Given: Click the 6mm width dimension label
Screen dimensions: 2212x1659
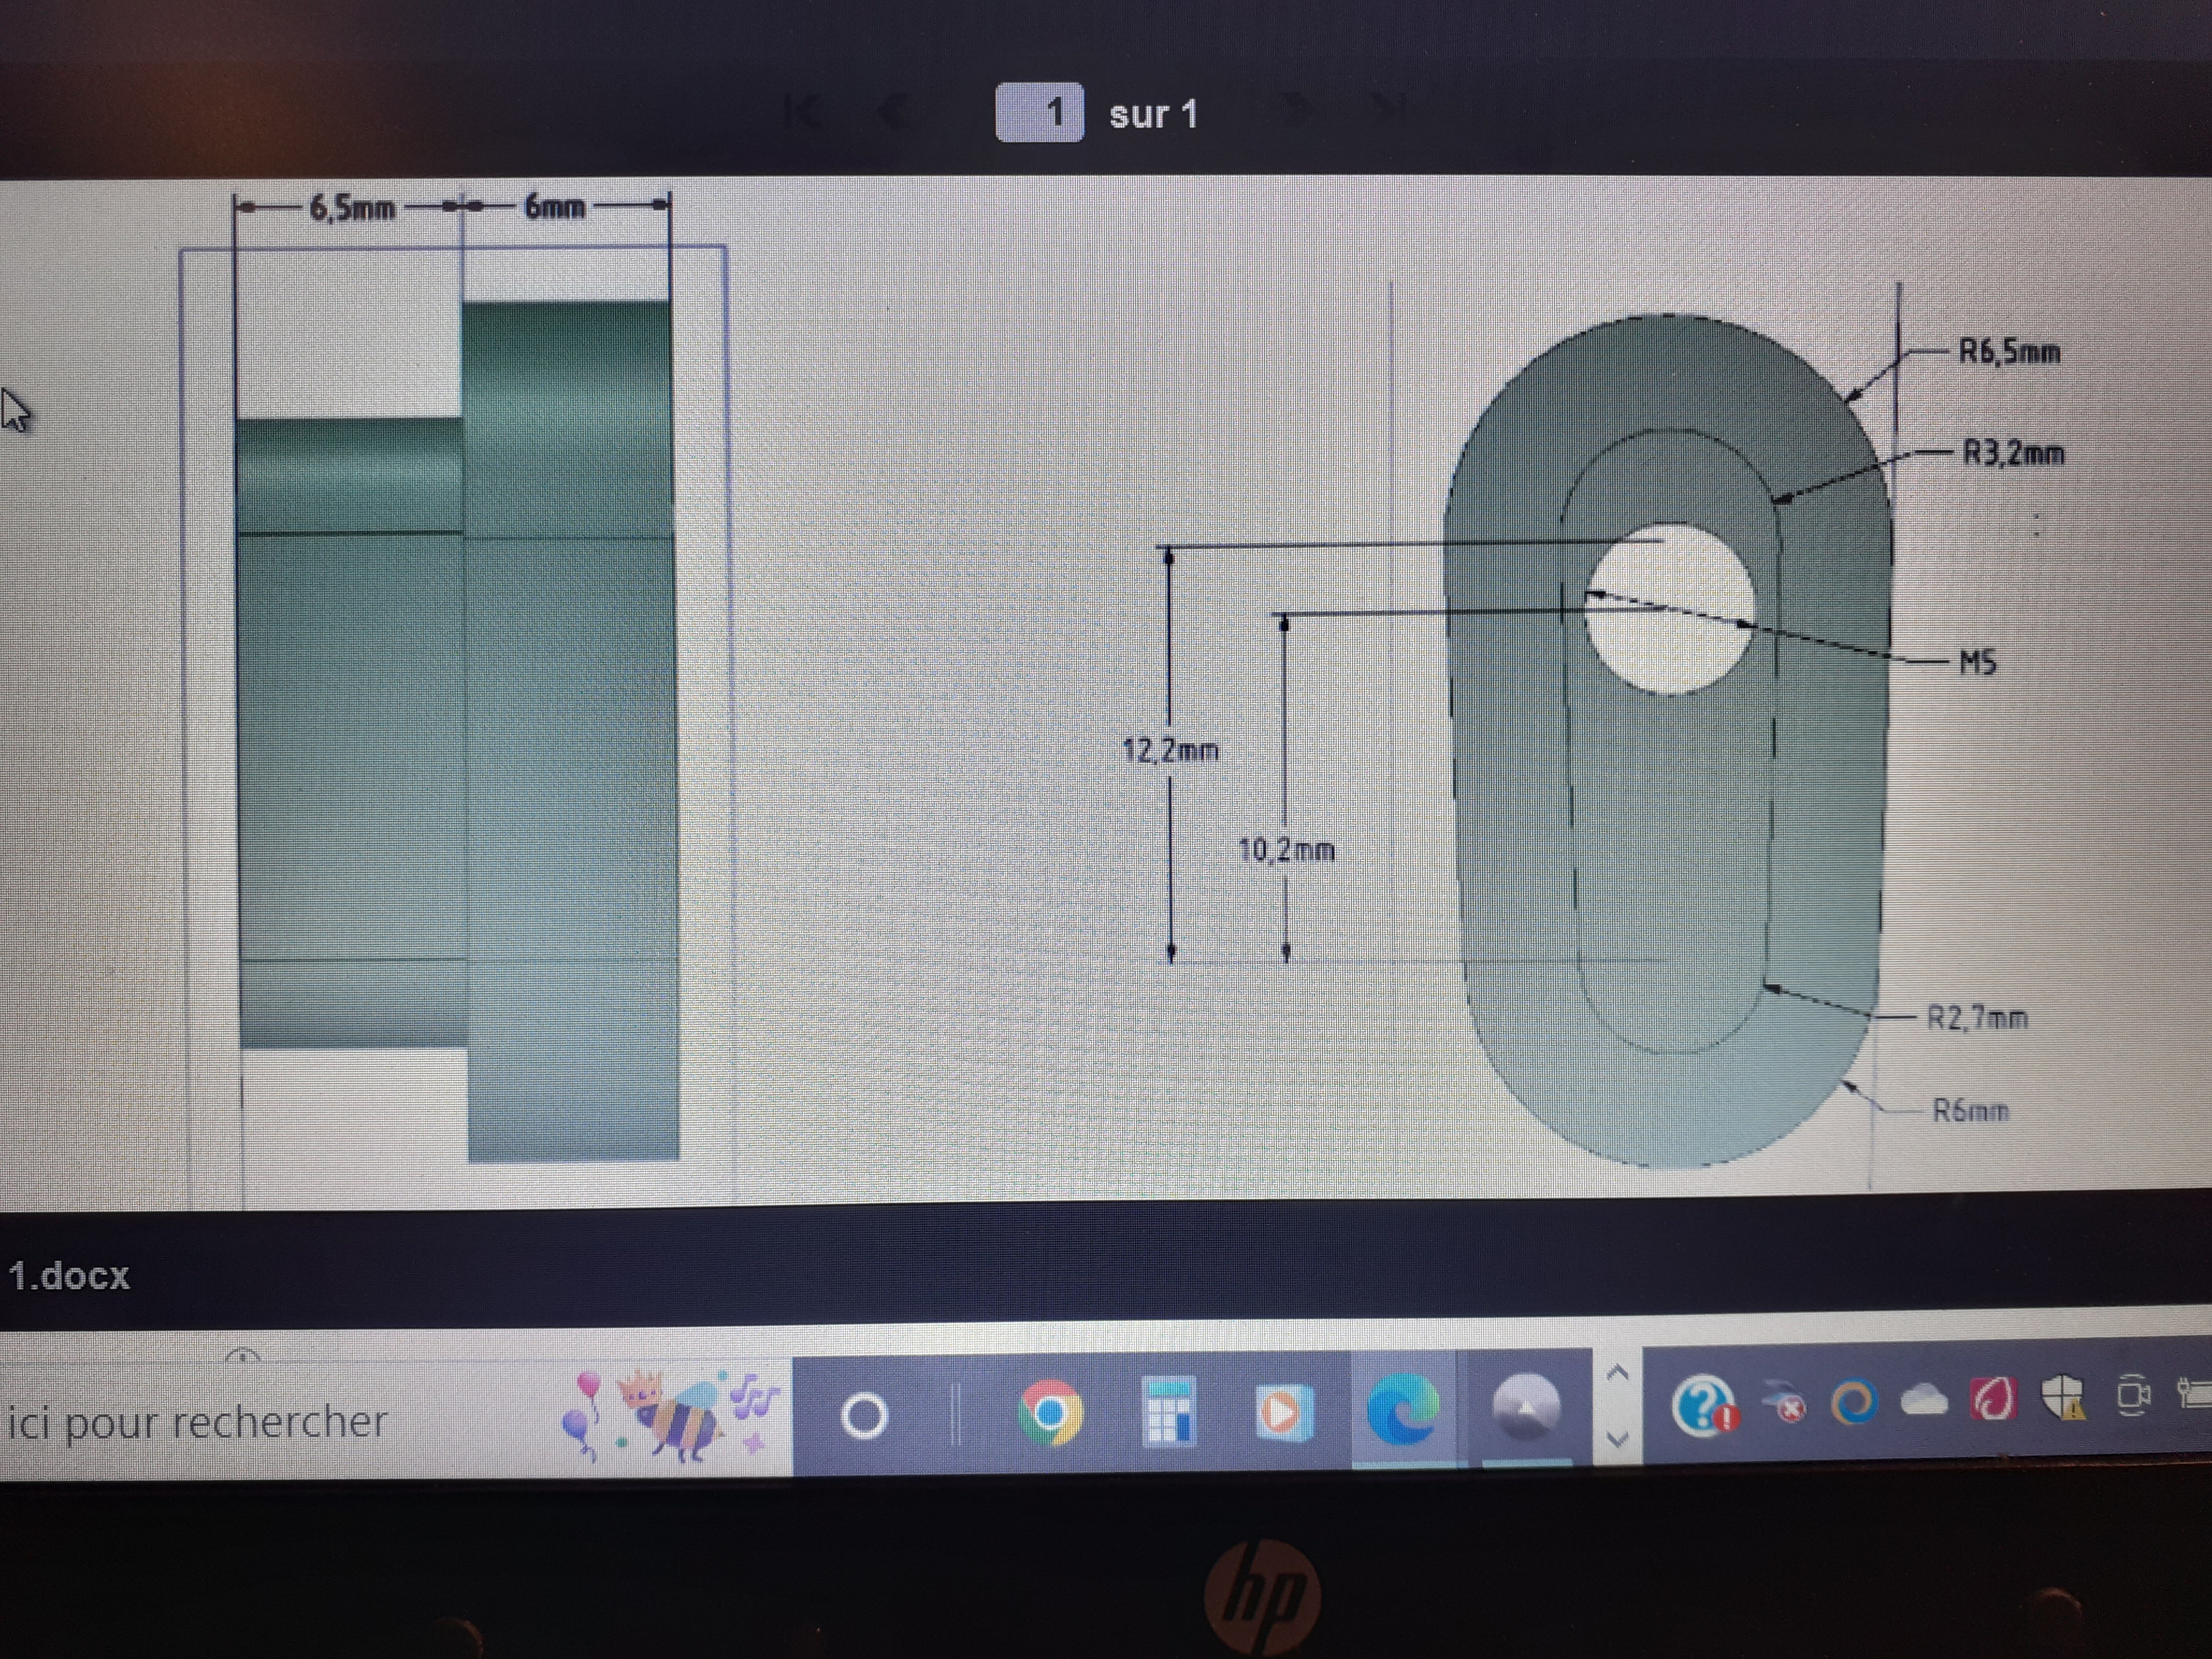Looking at the screenshot, I should tap(554, 207).
